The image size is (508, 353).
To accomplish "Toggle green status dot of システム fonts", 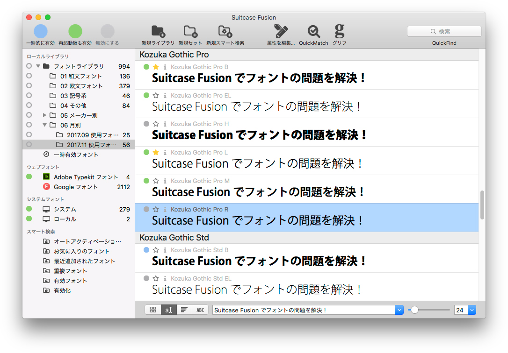I will (29, 209).
